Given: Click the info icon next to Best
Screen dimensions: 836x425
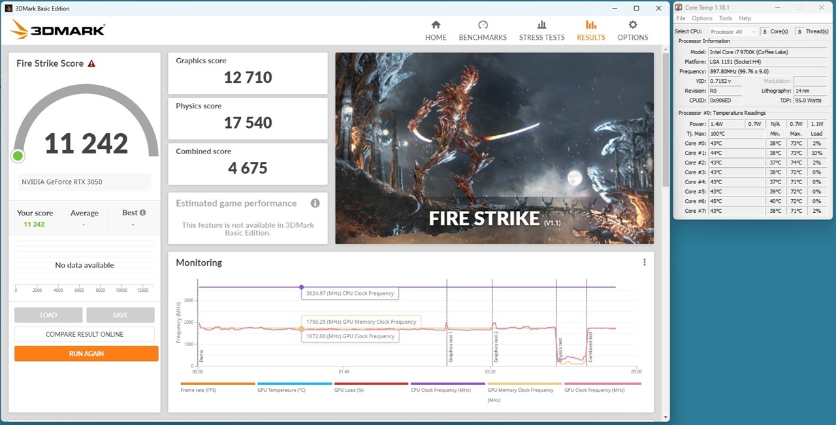Looking at the screenshot, I should coord(142,212).
